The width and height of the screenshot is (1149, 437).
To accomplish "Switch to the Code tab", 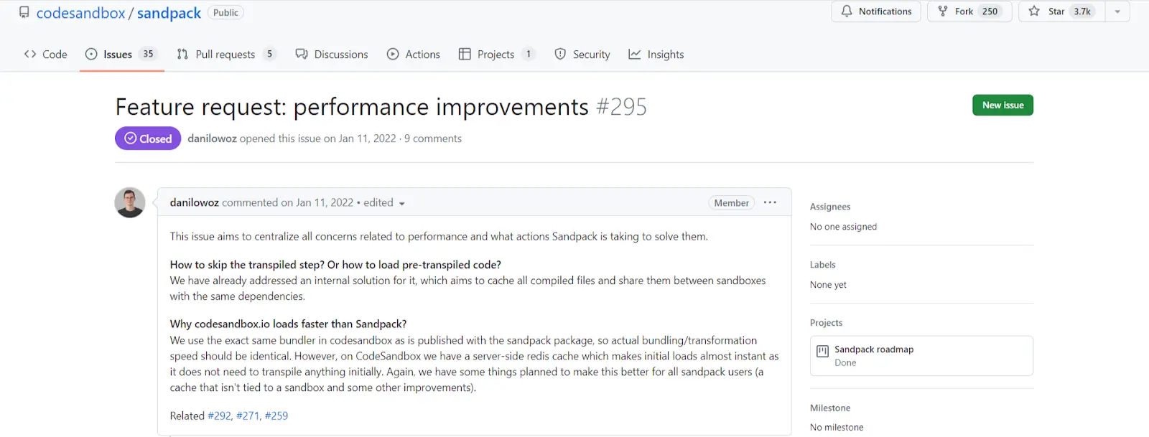I will (45, 53).
